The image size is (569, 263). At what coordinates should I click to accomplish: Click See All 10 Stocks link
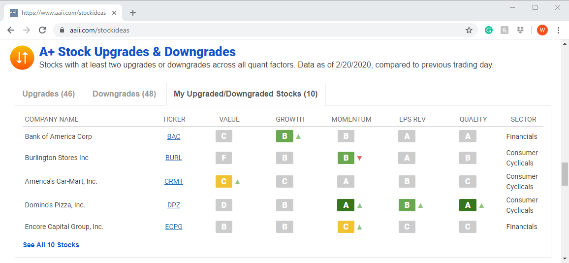[51, 245]
